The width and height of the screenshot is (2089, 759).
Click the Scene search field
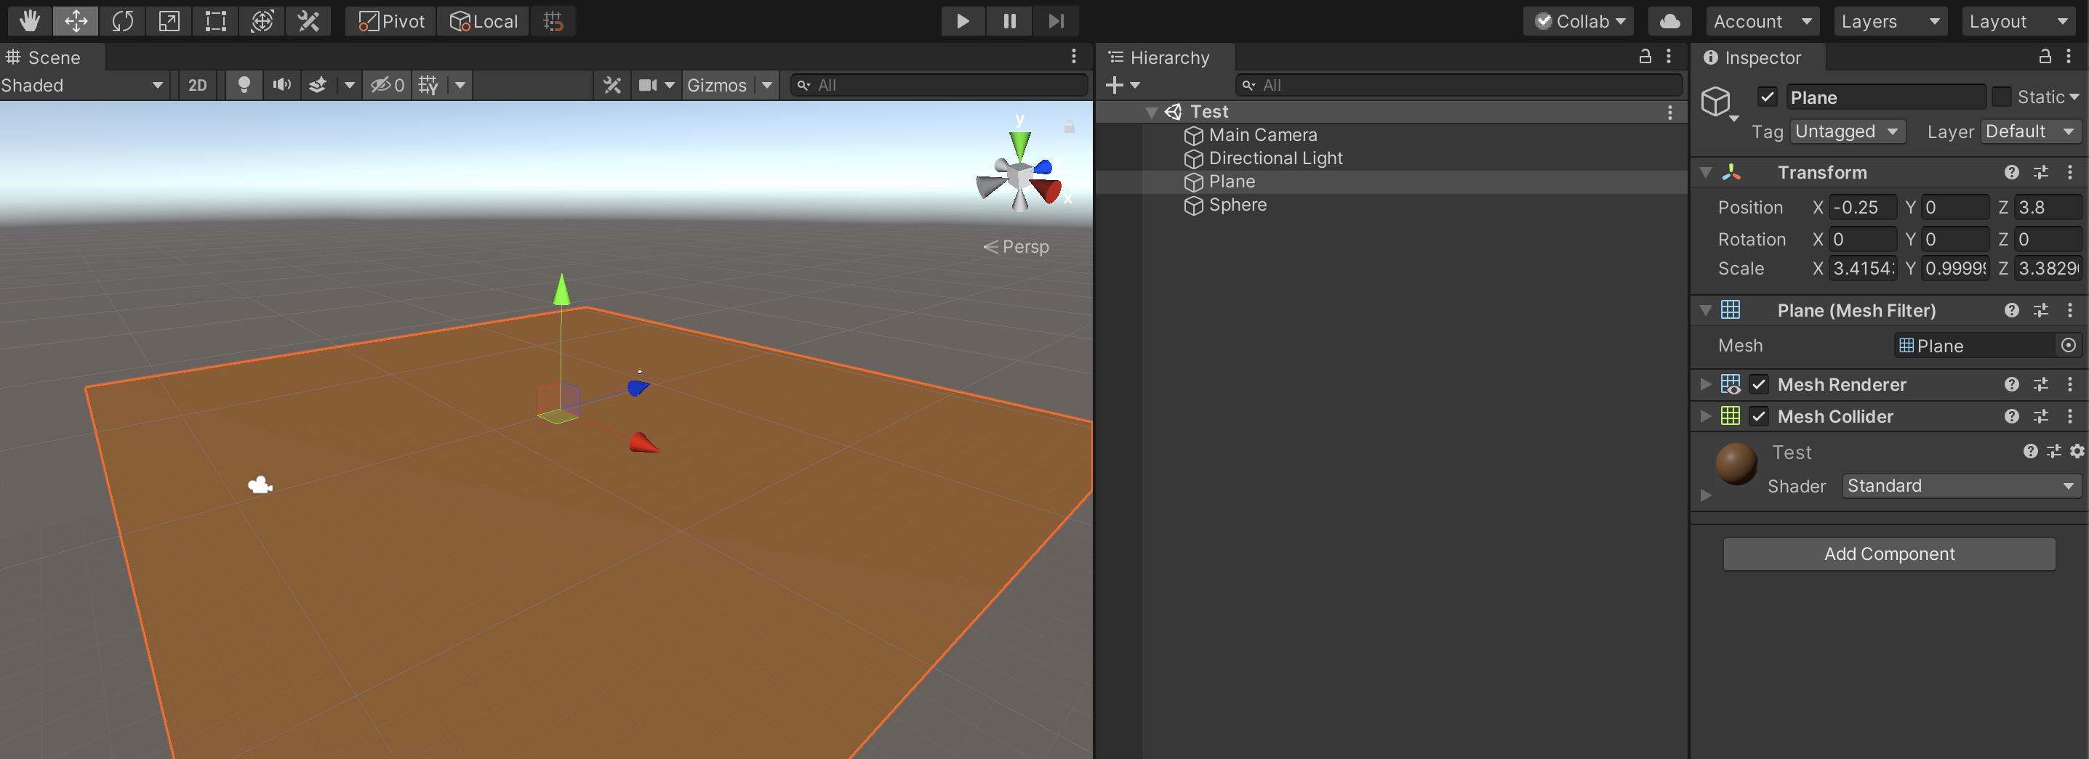(x=939, y=85)
